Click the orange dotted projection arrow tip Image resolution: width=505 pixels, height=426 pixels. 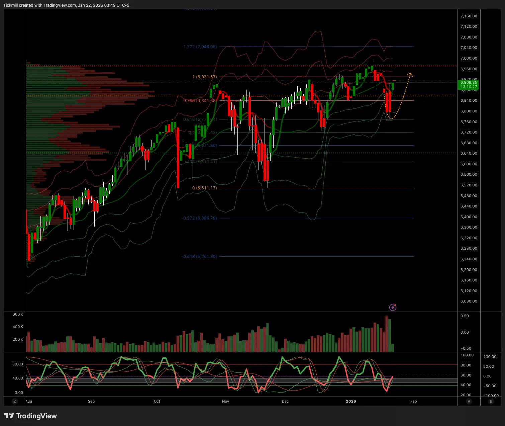410,73
